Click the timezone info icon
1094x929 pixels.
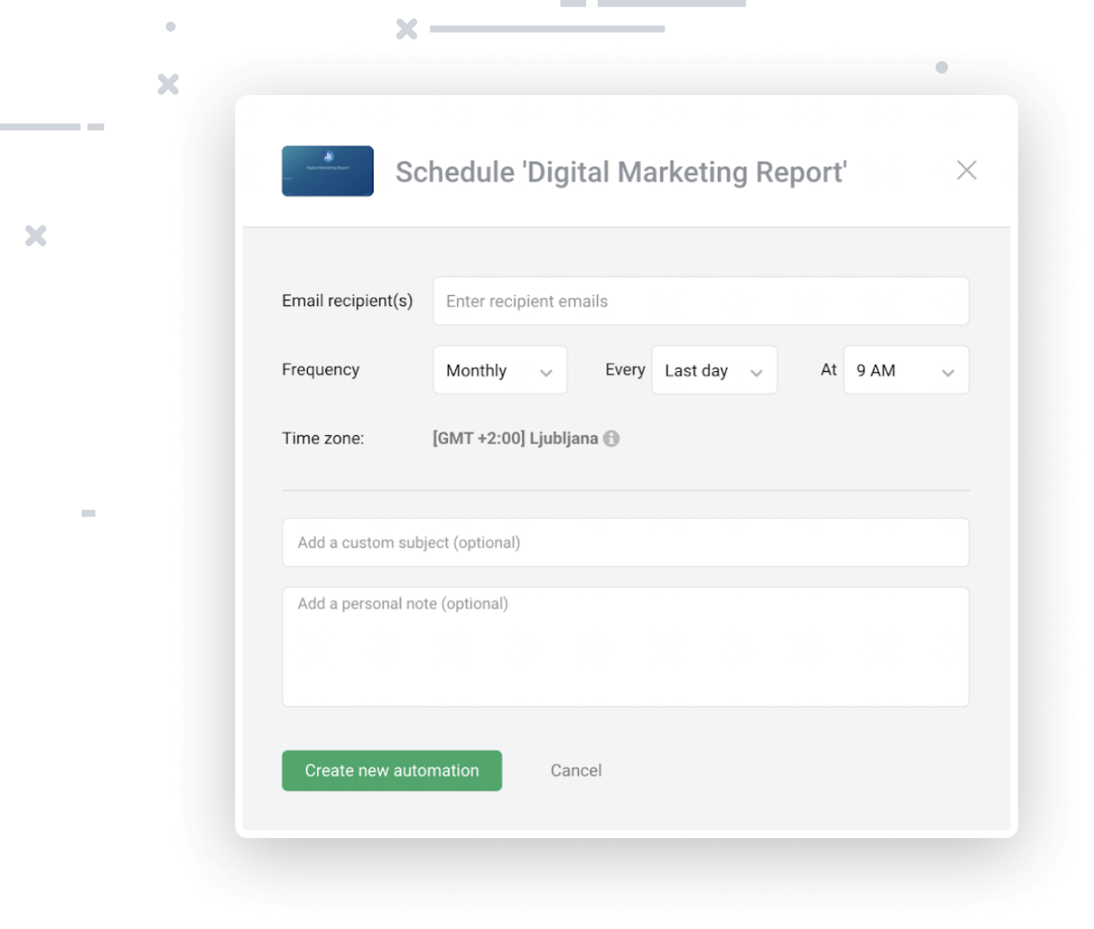pyautogui.click(x=611, y=438)
